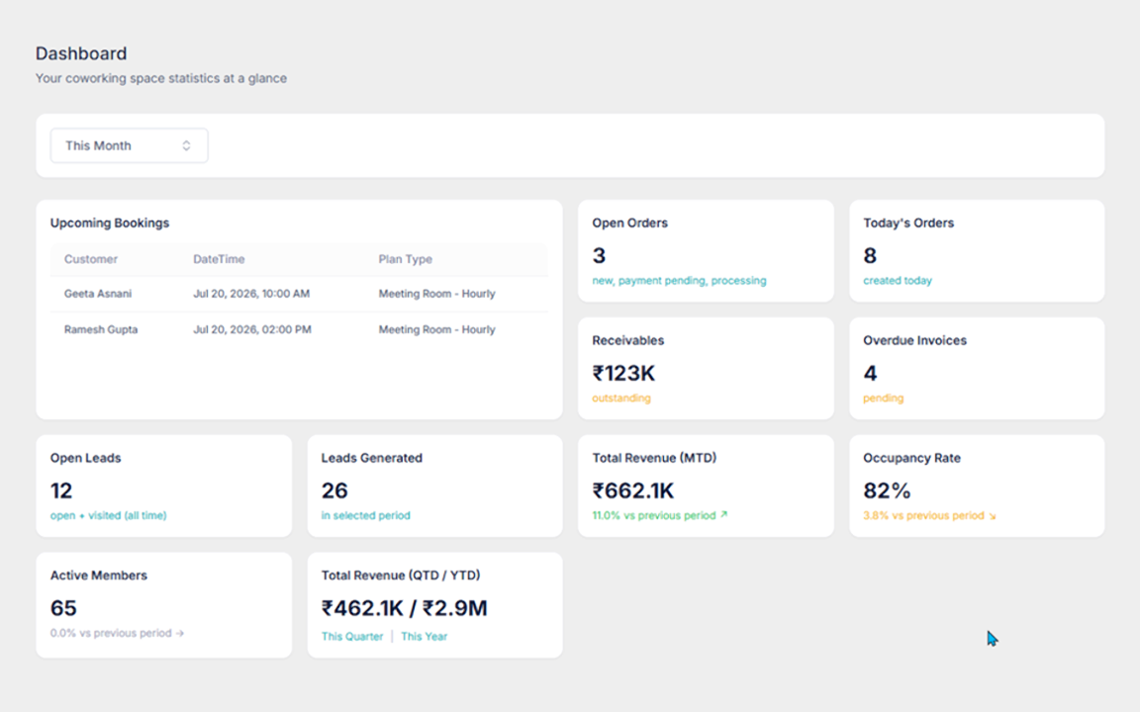Click new, payment pending, processing text

point(679,281)
